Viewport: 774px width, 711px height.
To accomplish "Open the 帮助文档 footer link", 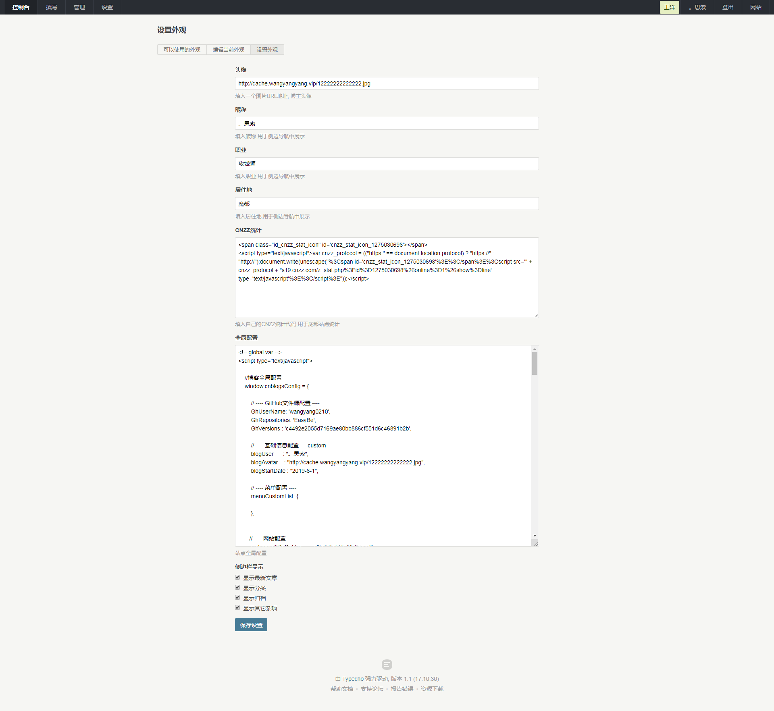I will [x=342, y=689].
